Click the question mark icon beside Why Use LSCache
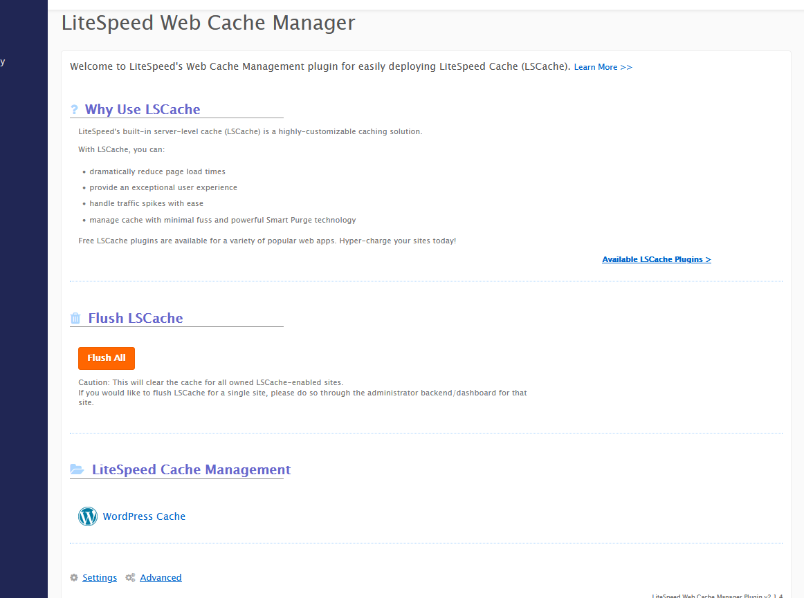This screenshot has height=598, width=804. click(75, 109)
